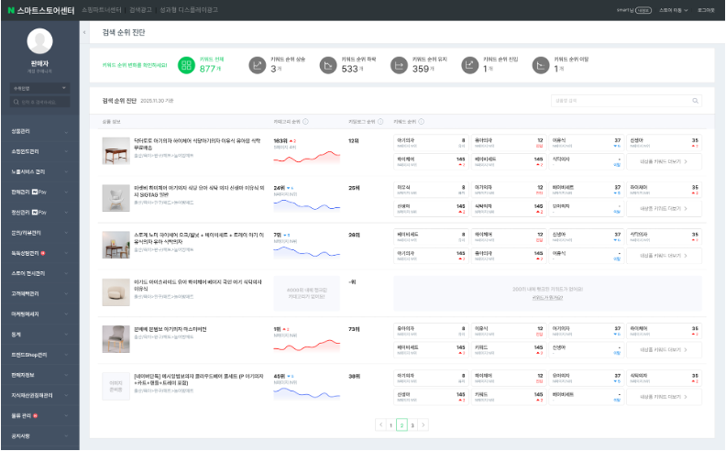726x451 pixels.
Task: Open the store selection dropdown in sidebar
Action: 39,88
